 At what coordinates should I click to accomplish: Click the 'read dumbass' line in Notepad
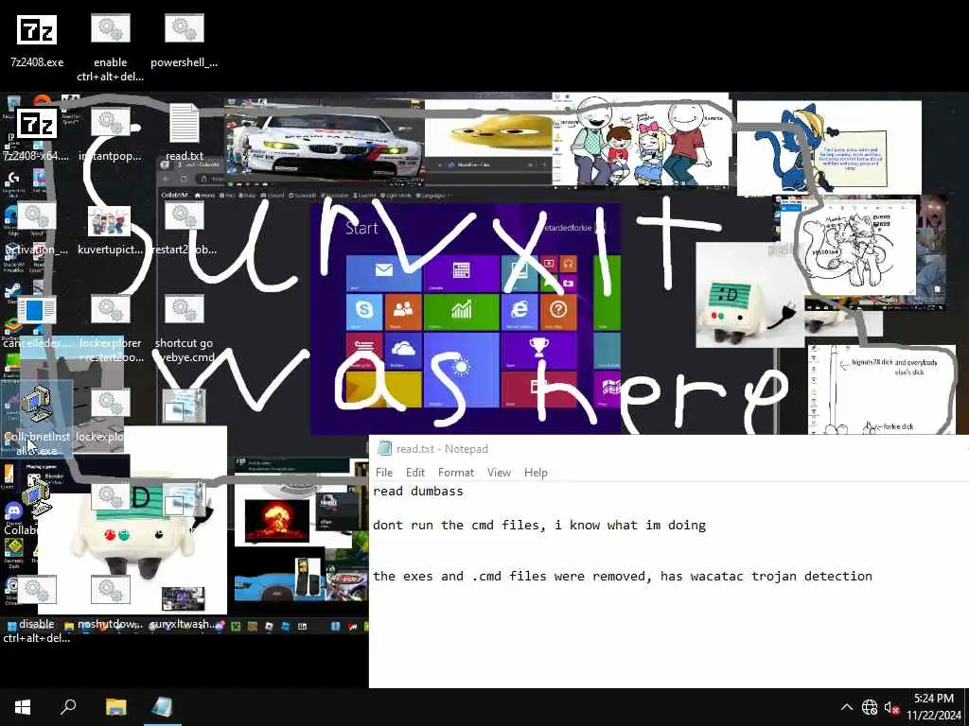click(x=417, y=492)
